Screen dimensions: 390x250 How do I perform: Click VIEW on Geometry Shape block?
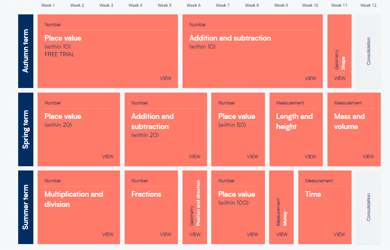tap(339, 78)
